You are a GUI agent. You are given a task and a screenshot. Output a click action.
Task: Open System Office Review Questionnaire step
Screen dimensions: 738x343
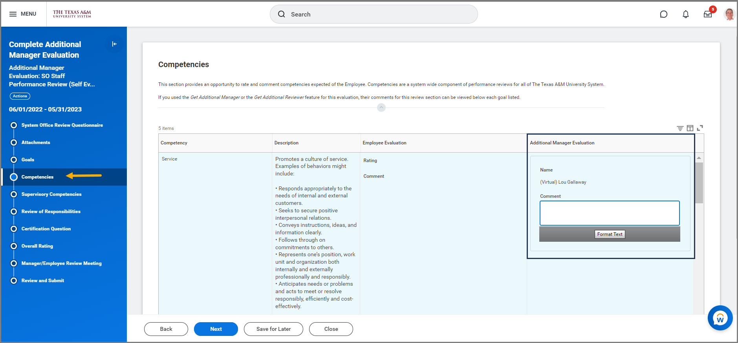(62, 125)
